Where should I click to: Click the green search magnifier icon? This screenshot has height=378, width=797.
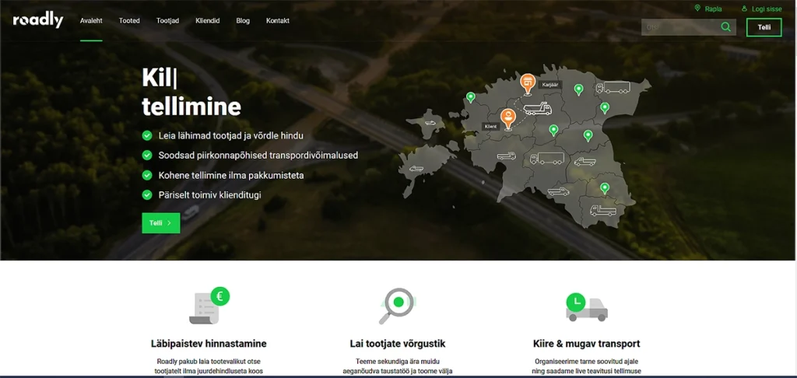725,27
